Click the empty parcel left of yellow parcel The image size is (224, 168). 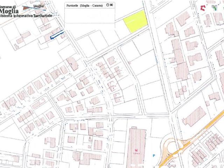(119, 31)
